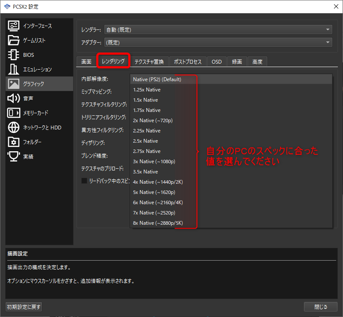This screenshot has height=317, width=343.
Task: Choose 3.5x Native resolution
Action: tap(231, 172)
